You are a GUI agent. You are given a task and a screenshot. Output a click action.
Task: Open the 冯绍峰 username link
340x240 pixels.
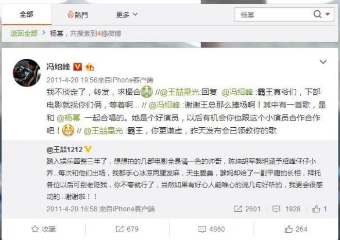pyautogui.click(x=58, y=67)
